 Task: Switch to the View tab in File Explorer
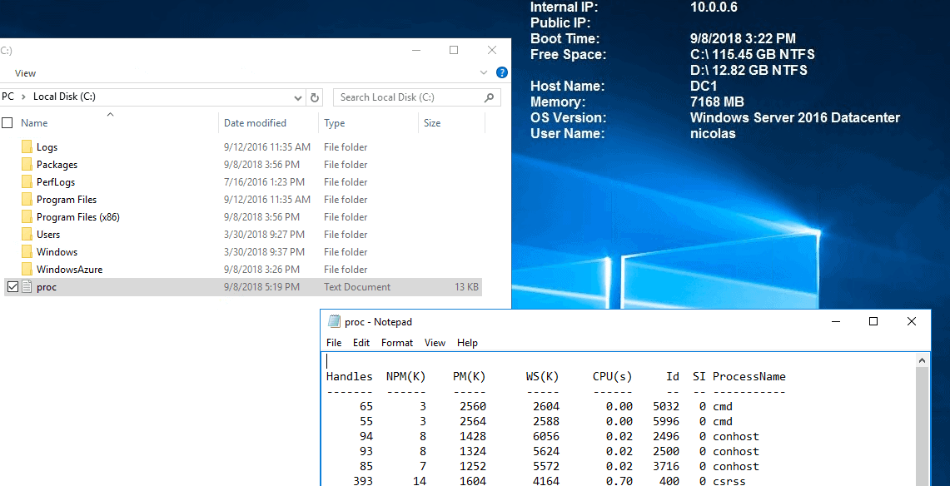tap(25, 73)
